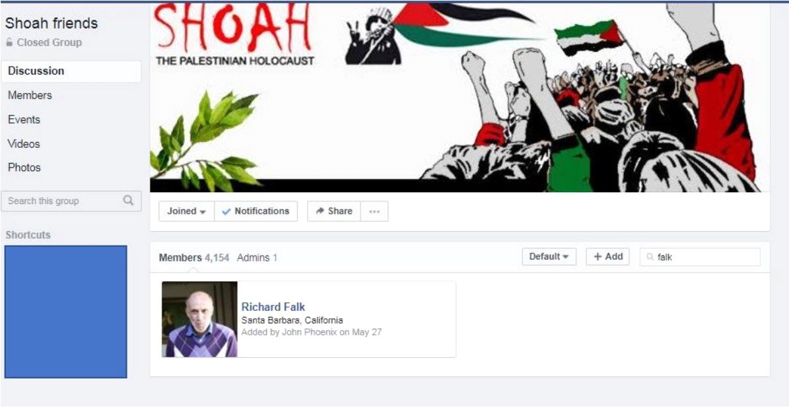
Task: Click the plus Add member button
Action: coord(608,257)
